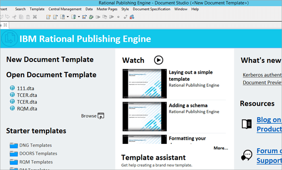Open the RQM.dta recent file
Viewport: 282px width, 170px height.
pos(27,109)
